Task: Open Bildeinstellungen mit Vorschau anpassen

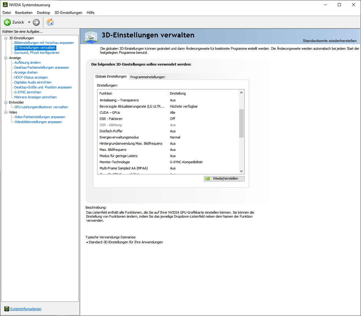Action: pyautogui.click(x=44, y=43)
